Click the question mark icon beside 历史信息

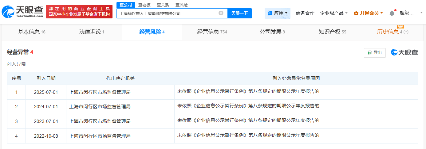coord(406,32)
